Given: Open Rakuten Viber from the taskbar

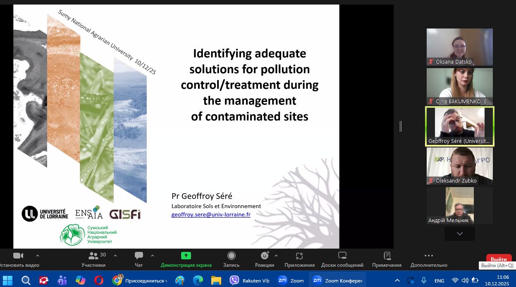Looking at the screenshot, I should (x=250, y=281).
